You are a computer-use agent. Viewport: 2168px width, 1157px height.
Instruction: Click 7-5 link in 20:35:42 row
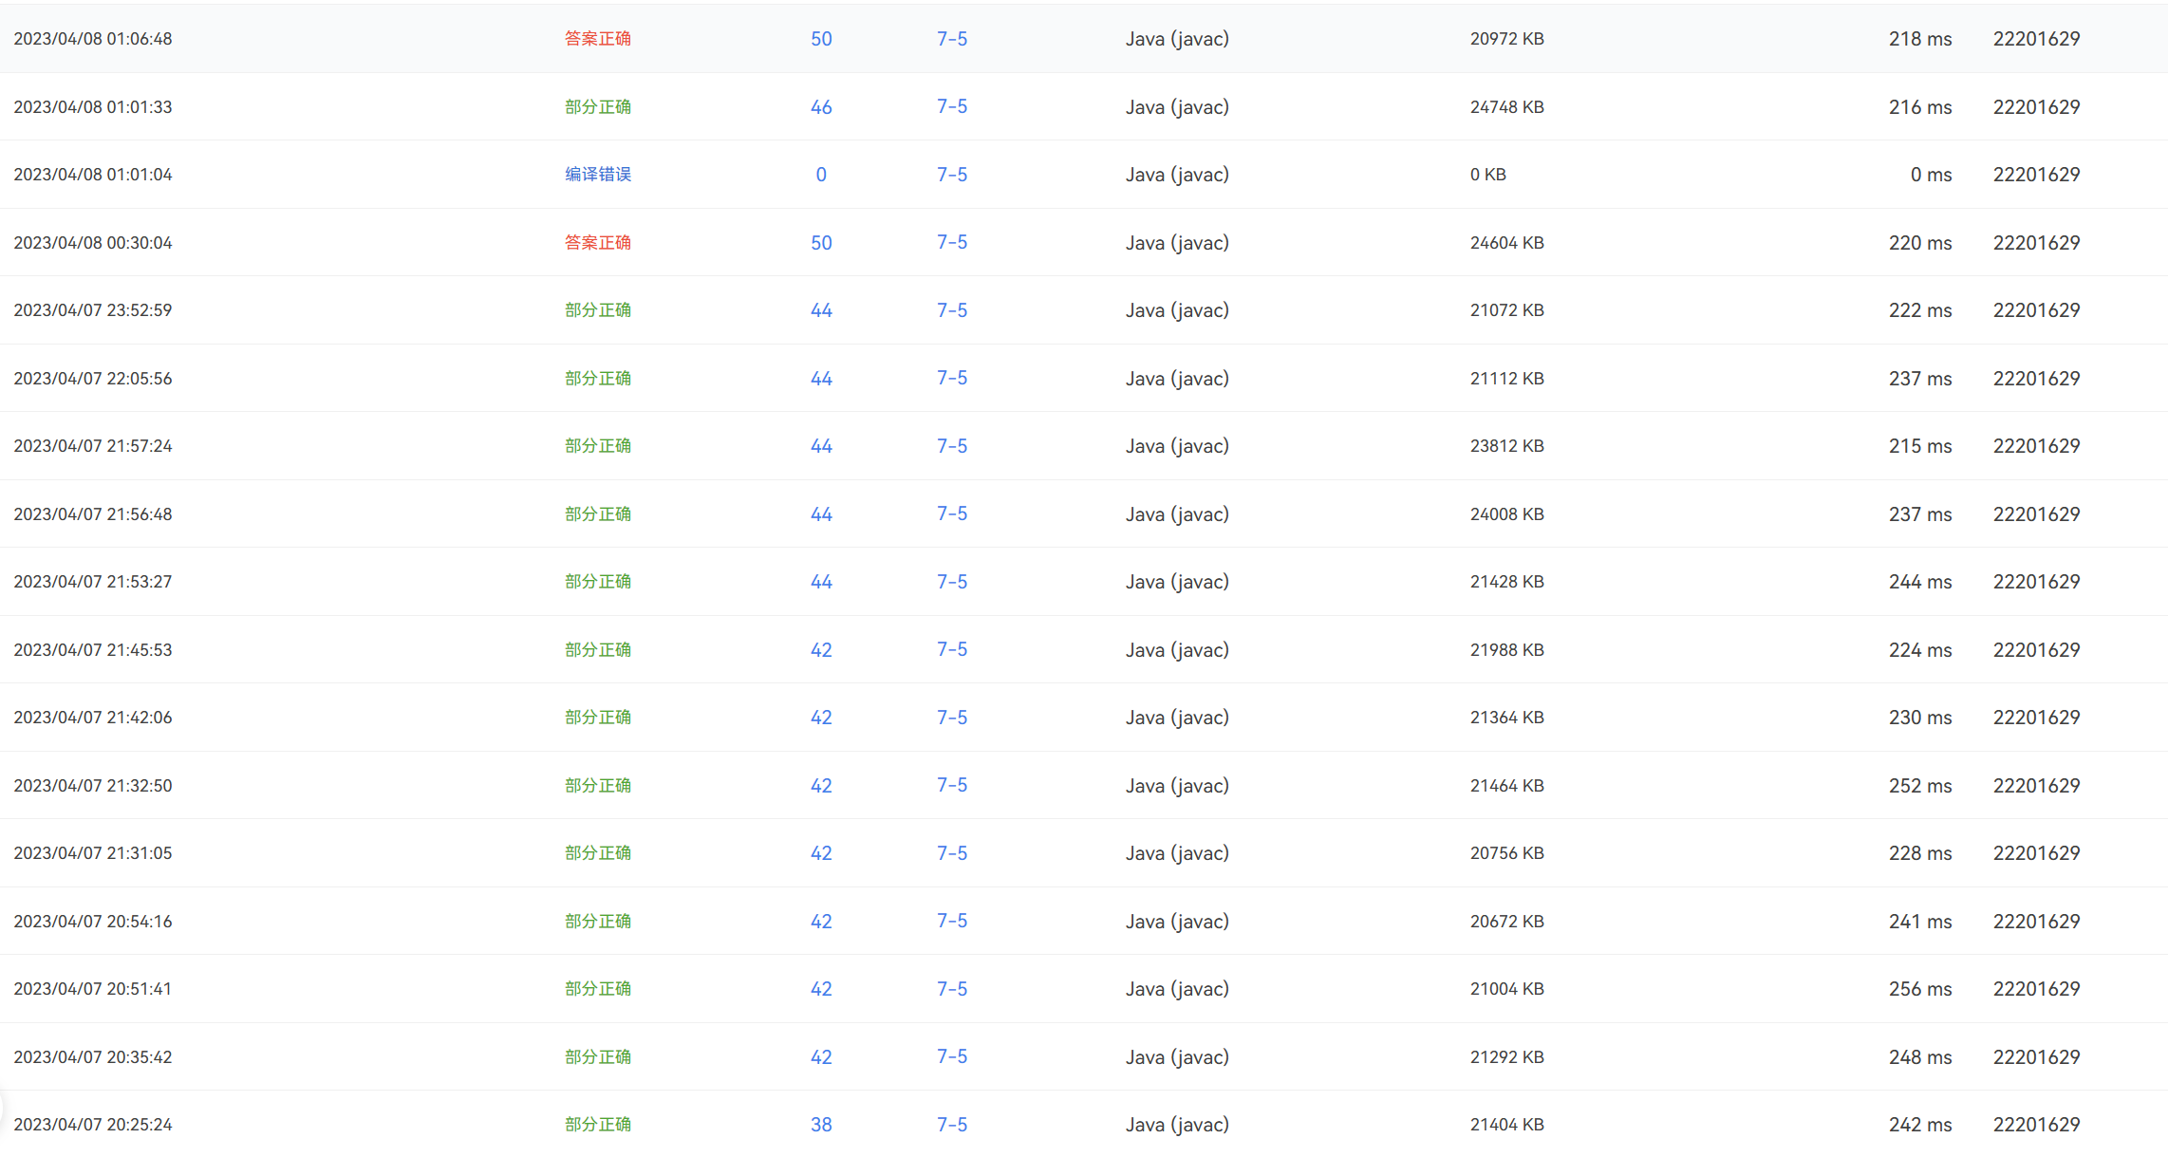click(x=952, y=1057)
